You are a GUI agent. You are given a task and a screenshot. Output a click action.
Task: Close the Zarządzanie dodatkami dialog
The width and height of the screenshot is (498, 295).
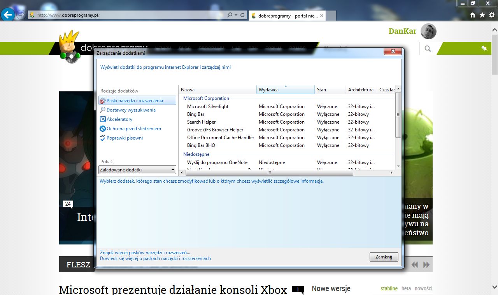click(393, 52)
